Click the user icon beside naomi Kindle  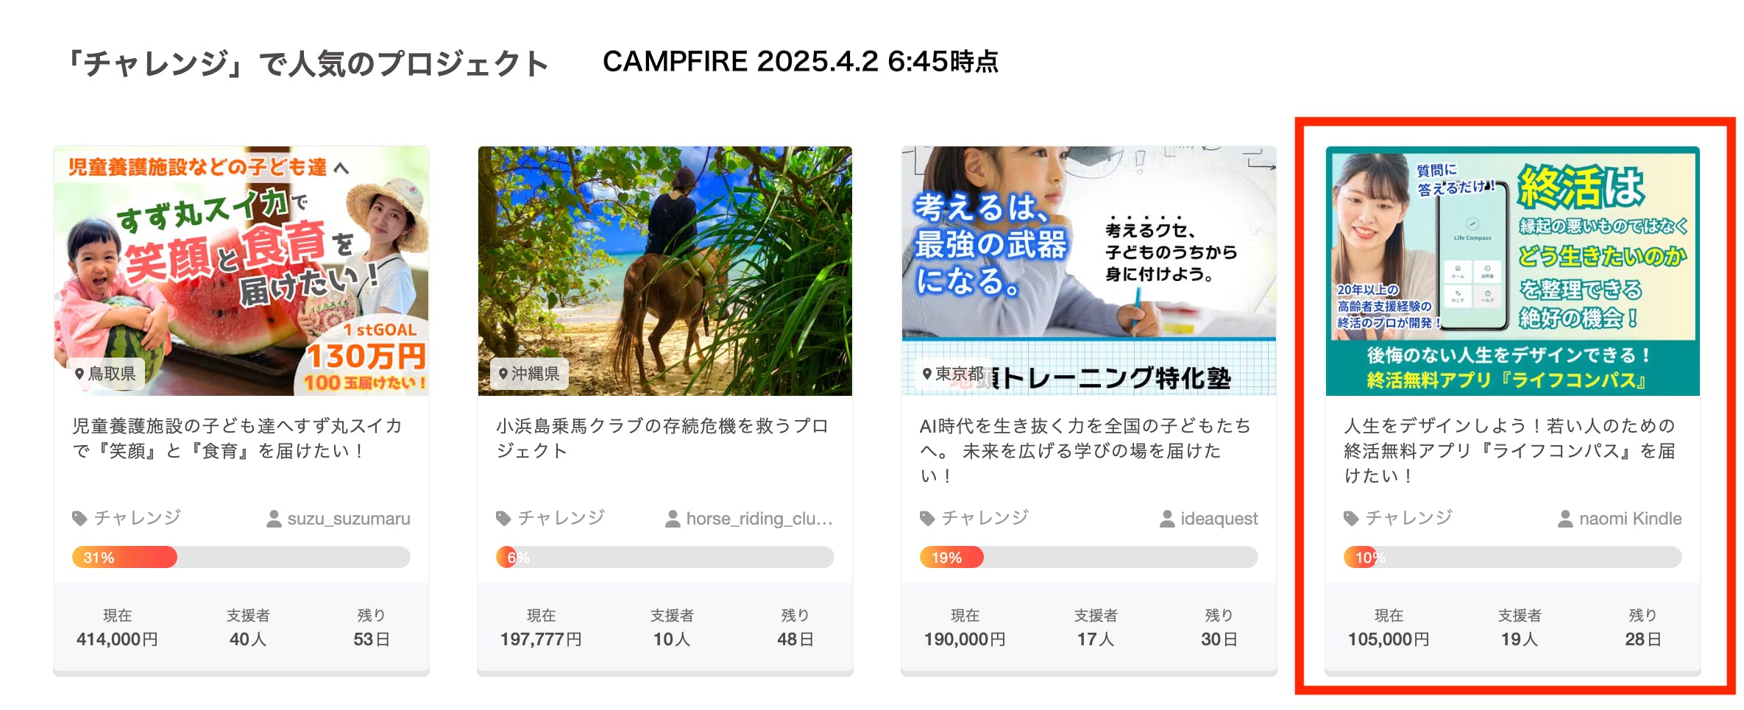(x=1565, y=519)
